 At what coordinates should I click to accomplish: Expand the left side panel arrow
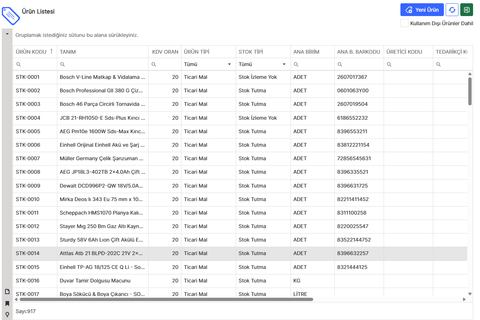click(7, 34)
